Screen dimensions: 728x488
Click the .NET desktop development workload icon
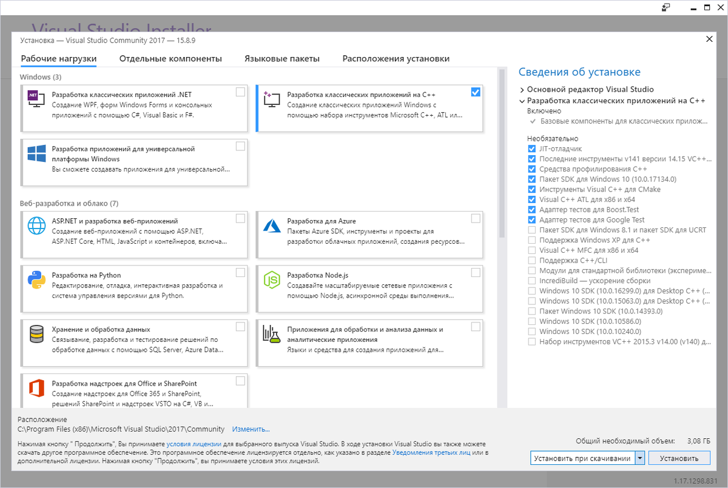(x=36, y=99)
